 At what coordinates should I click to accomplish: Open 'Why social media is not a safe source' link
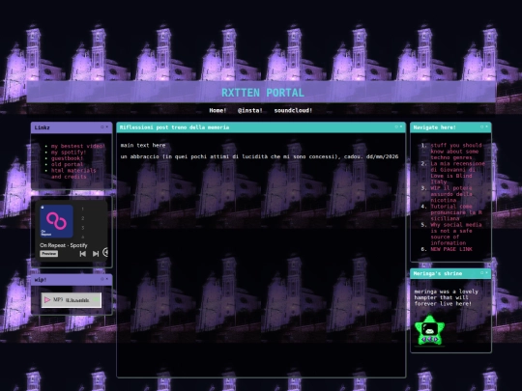click(455, 234)
